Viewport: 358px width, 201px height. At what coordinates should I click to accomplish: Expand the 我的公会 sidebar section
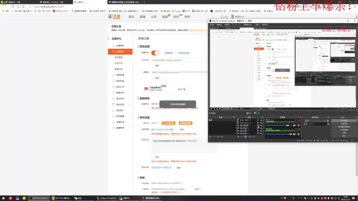(x=129, y=87)
